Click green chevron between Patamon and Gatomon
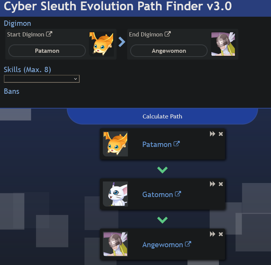 (x=162, y=170)
